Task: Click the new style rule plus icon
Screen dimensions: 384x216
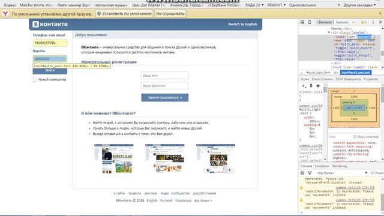Action: (x=304, y=86)
